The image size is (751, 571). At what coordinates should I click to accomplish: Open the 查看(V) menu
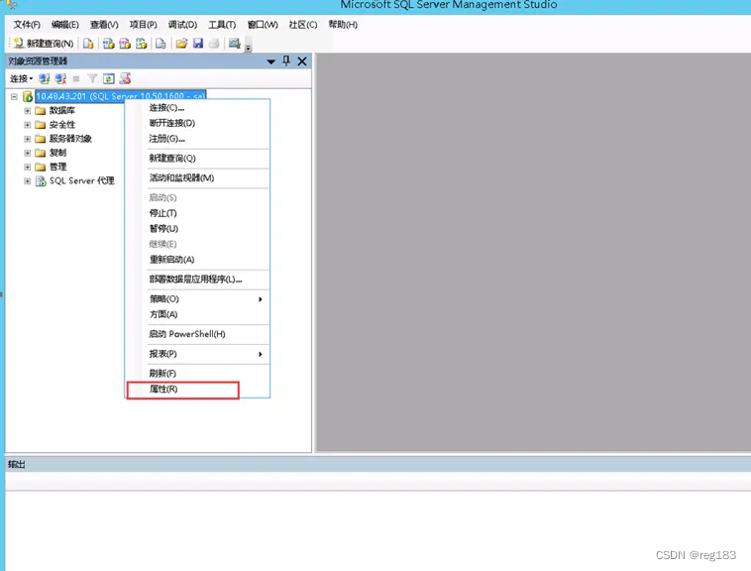104,25
